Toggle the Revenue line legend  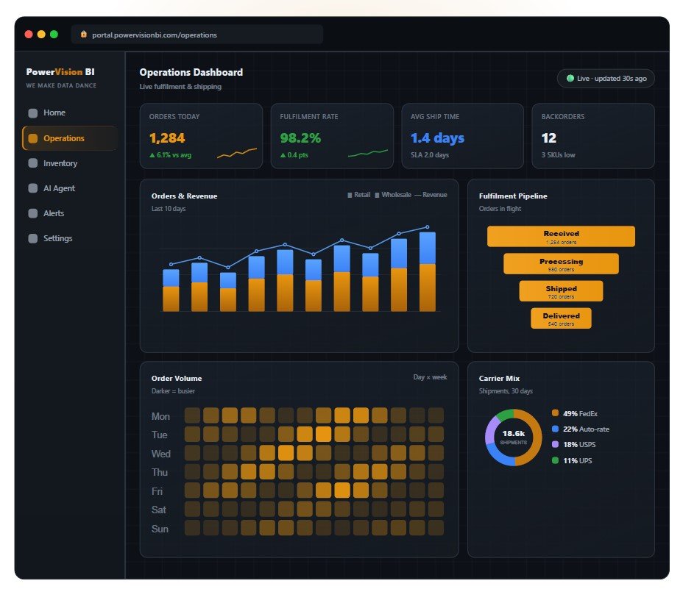431,195
